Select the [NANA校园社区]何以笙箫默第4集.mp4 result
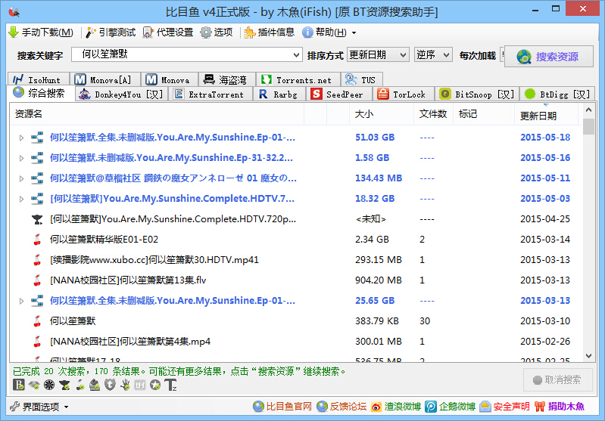This screenshot has height=421, width=605. [x=130, y=342]
